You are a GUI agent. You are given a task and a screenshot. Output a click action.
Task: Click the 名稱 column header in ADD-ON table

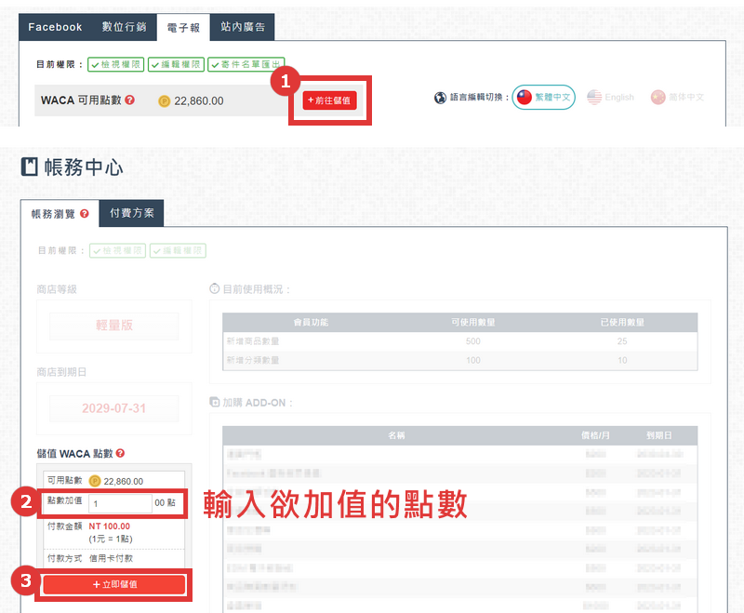pos(396,435)
